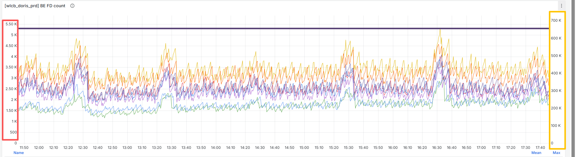
Task: Sort legend by Name column header
Action: point(19,153)
